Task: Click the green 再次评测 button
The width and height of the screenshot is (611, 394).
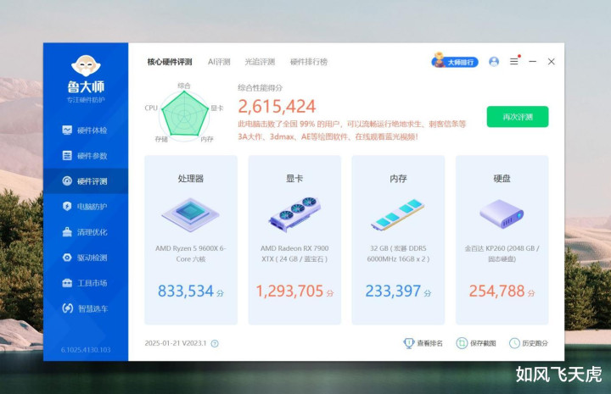Action: (518, 117)
